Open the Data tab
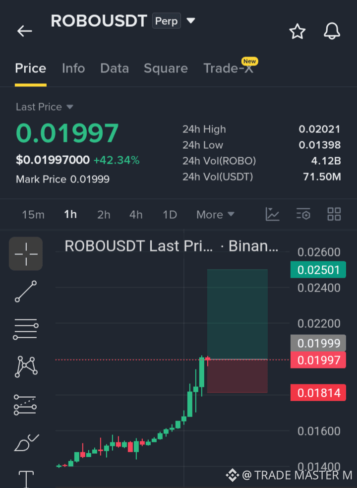The image size is (357, 488). pyautogui.click(x=115, y=68)
